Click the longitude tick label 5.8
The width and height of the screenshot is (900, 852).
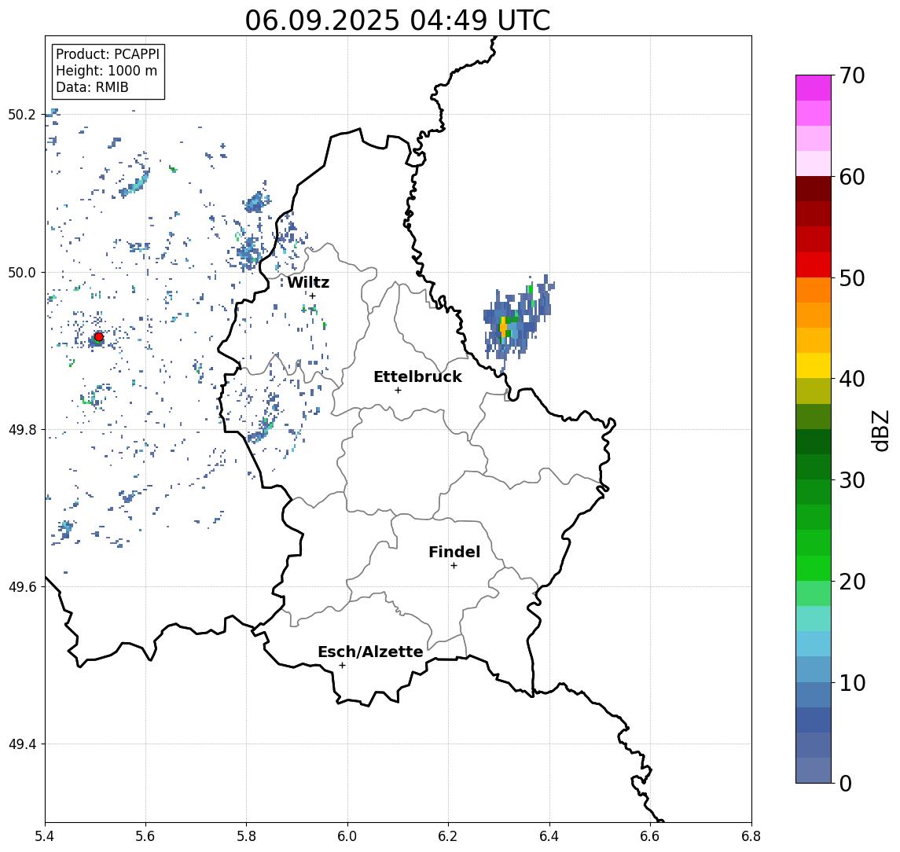click(x=246, y=836)
